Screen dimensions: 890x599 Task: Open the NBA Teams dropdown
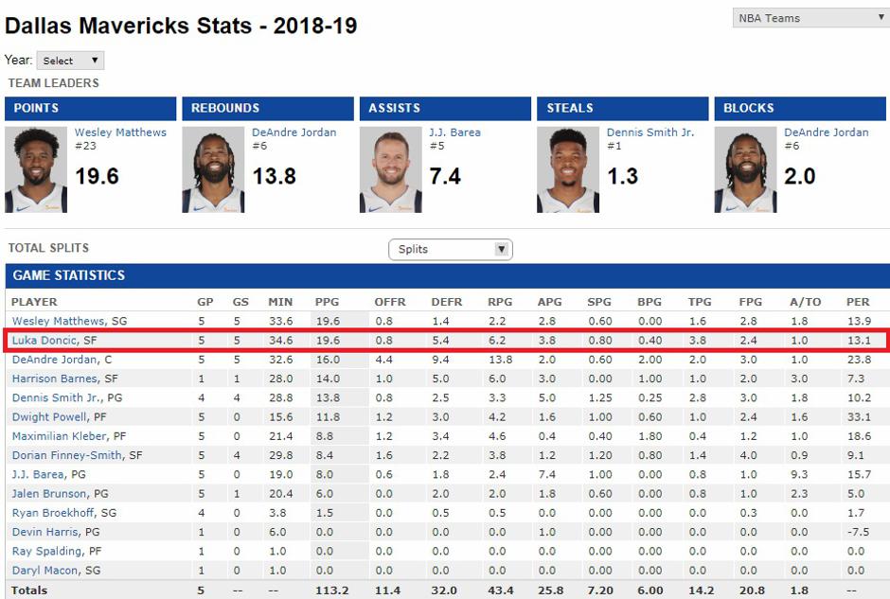(810, 18)
